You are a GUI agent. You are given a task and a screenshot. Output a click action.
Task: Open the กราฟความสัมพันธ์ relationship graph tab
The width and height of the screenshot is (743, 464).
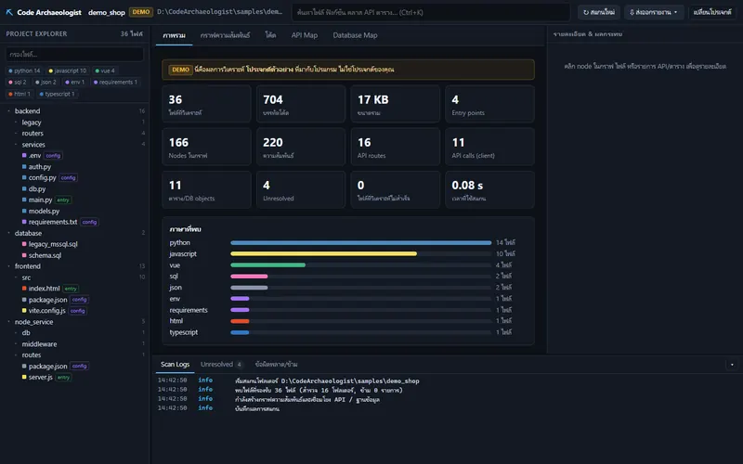point(225,35)
